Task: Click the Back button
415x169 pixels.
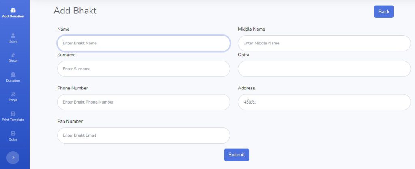Action: (384, 12)
